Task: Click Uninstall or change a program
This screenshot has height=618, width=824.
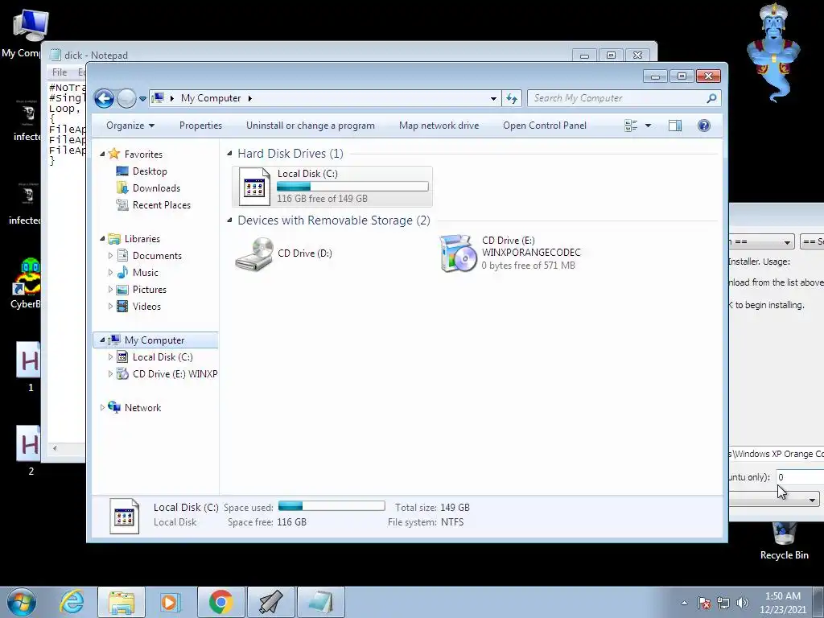Action: (311, 126)
